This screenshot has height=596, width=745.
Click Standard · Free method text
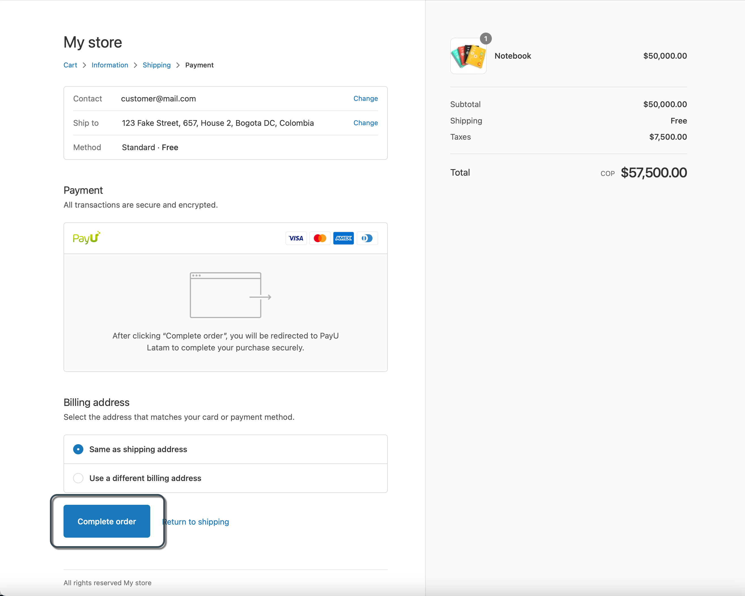(150, 148)
